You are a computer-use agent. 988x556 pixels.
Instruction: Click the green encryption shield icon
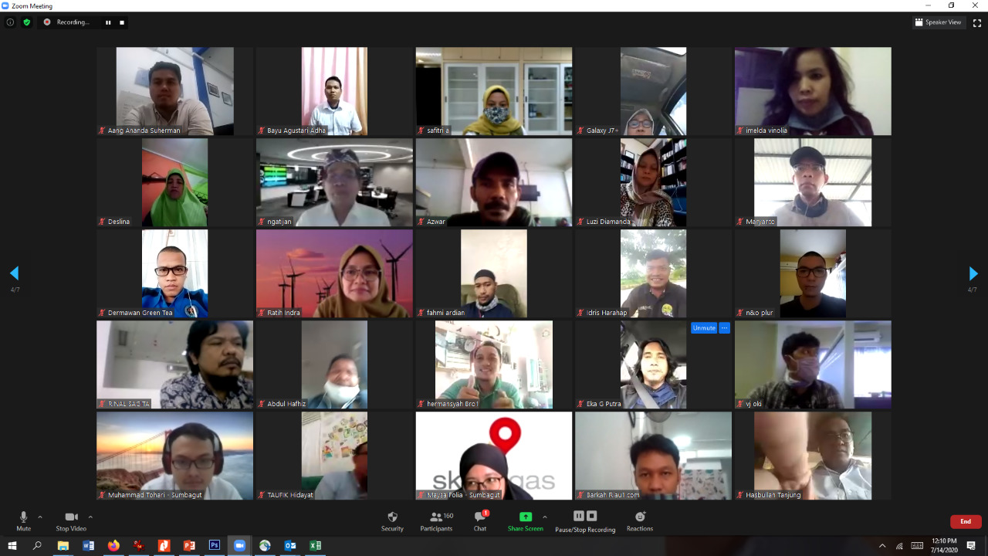tap(27, 22)
